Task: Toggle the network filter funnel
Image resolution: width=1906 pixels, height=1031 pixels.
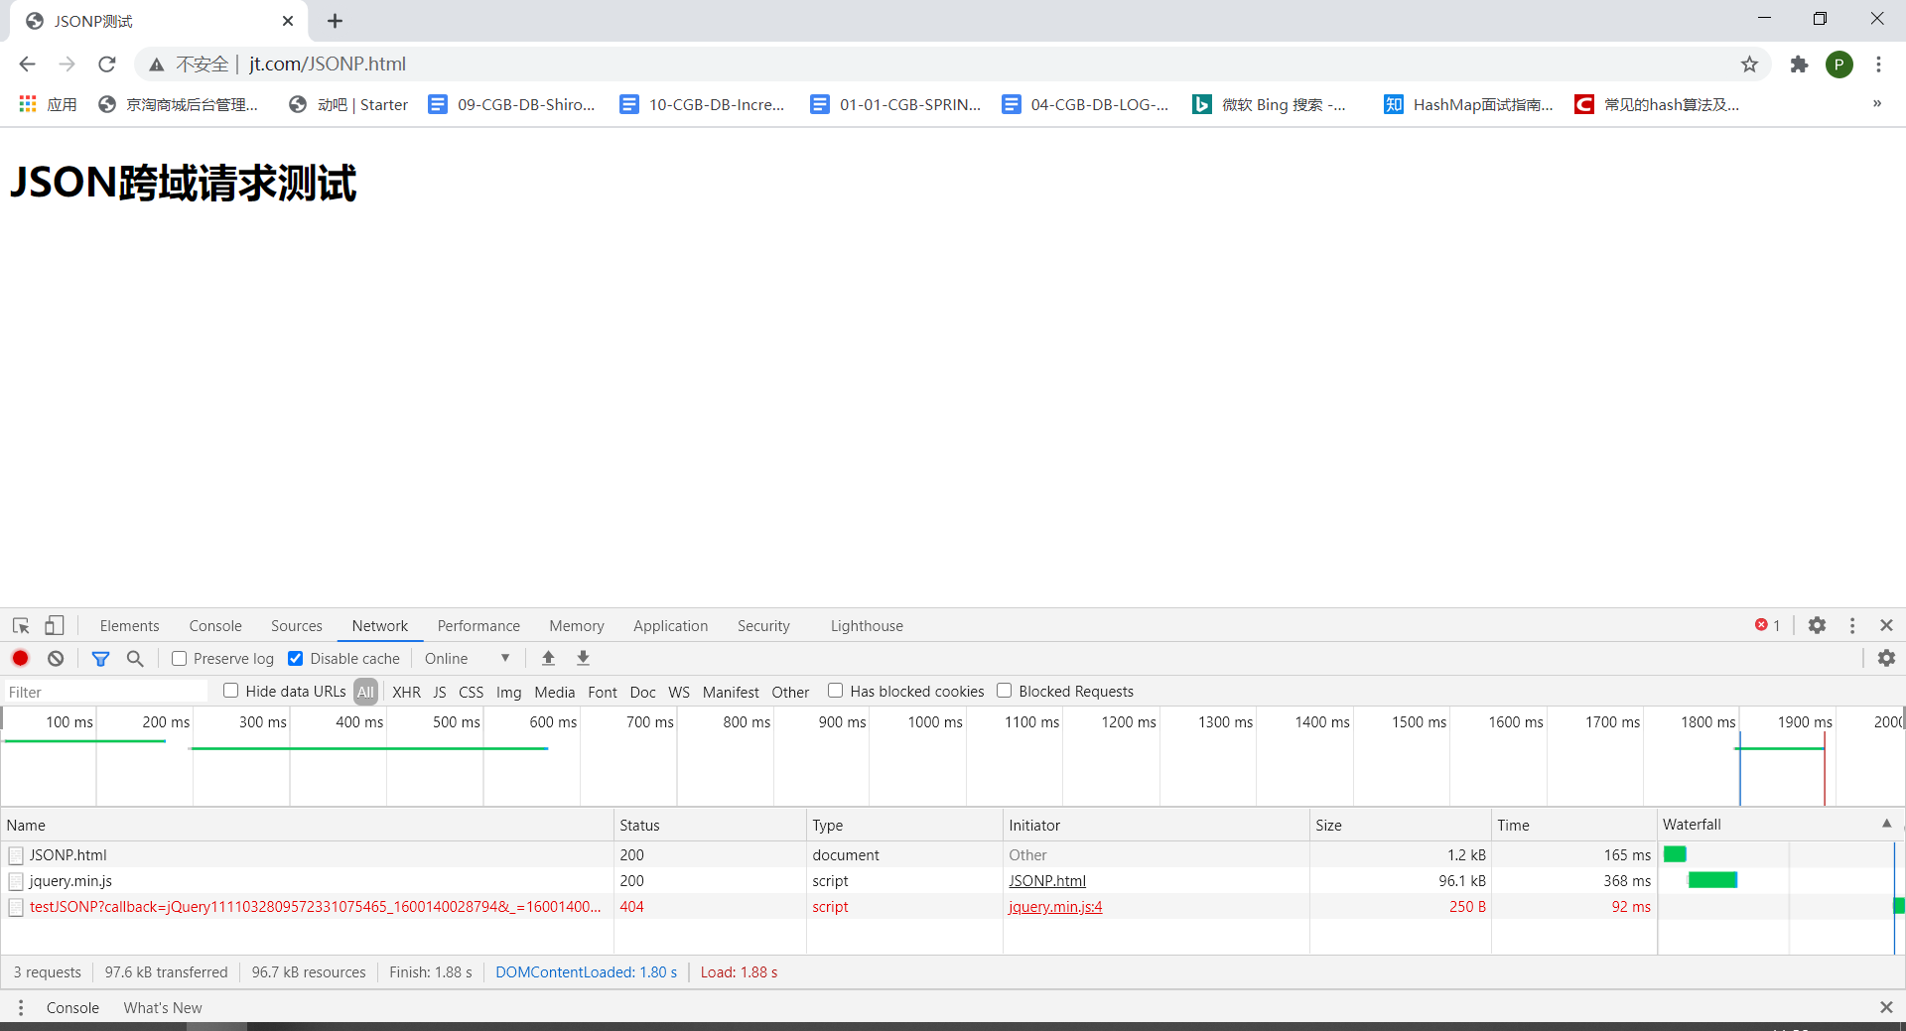Action: click(100, 658)
